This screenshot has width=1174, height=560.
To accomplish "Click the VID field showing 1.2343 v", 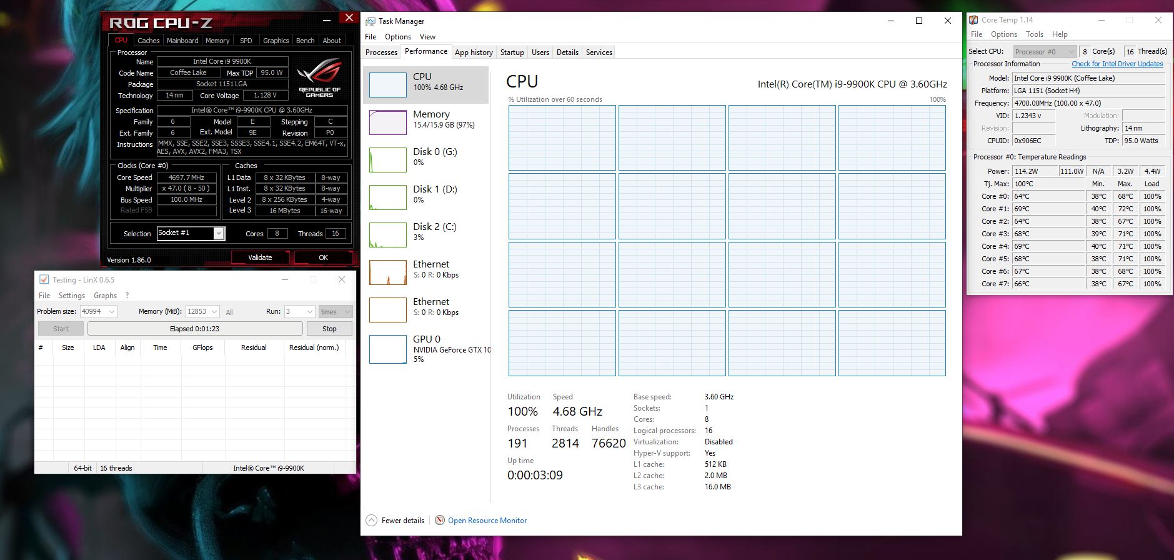I will click(1034, 116).
